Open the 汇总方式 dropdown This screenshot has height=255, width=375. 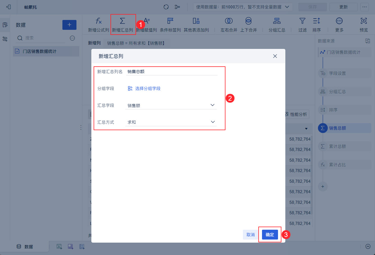click(171, 122)
